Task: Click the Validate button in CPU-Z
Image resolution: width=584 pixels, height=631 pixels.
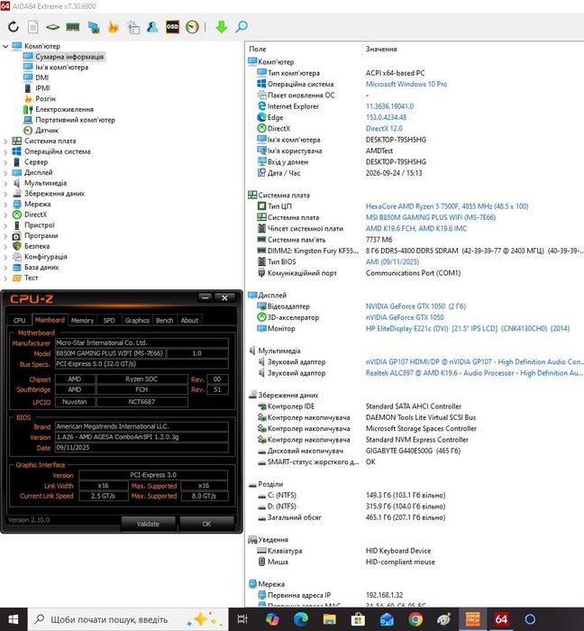Action: [x=148, y=524]
